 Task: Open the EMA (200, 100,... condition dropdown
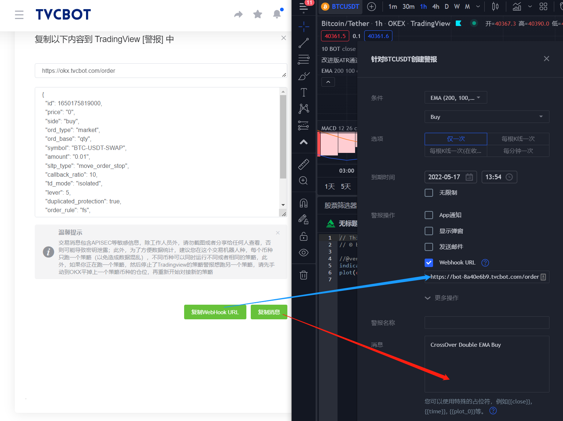pyautogui.click(x=456, y=98)
